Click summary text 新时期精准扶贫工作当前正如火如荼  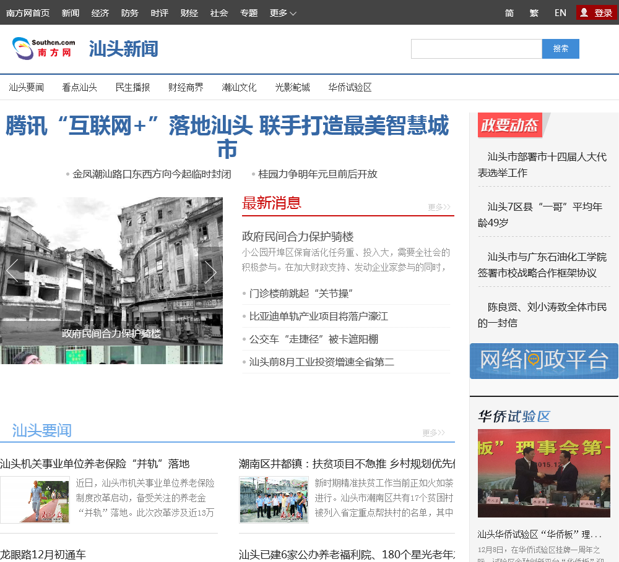click(x=384, y=498)
